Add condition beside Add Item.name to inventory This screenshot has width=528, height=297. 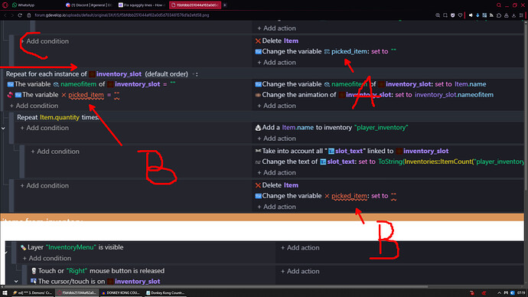tap(44, 128)
